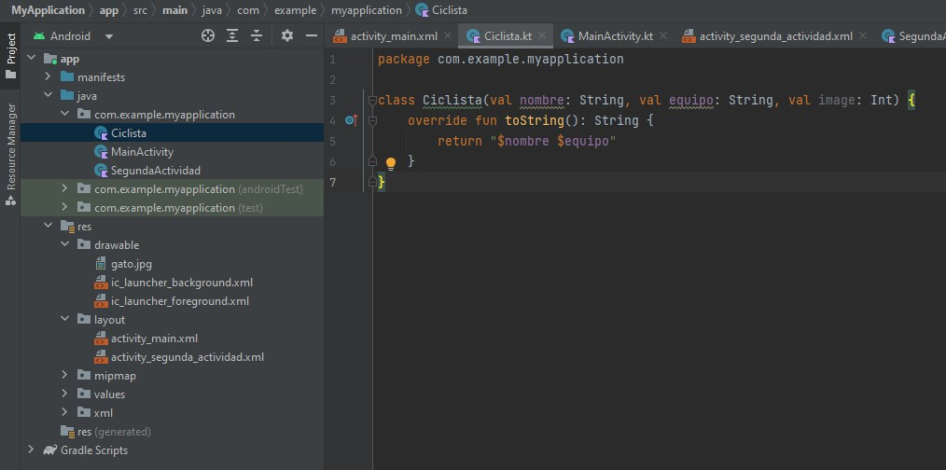Viewport: 946px width, 470px height.
Task: Switch to the activity_main.xml editor tab
Action: point(393,36)
